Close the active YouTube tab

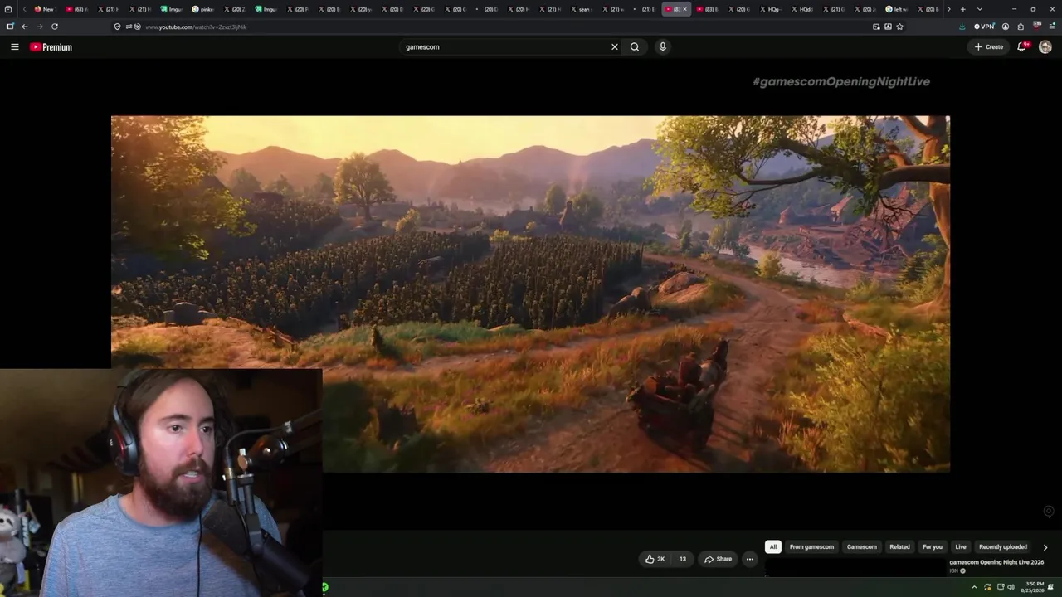pyautogui.click(x=684, y=9)
